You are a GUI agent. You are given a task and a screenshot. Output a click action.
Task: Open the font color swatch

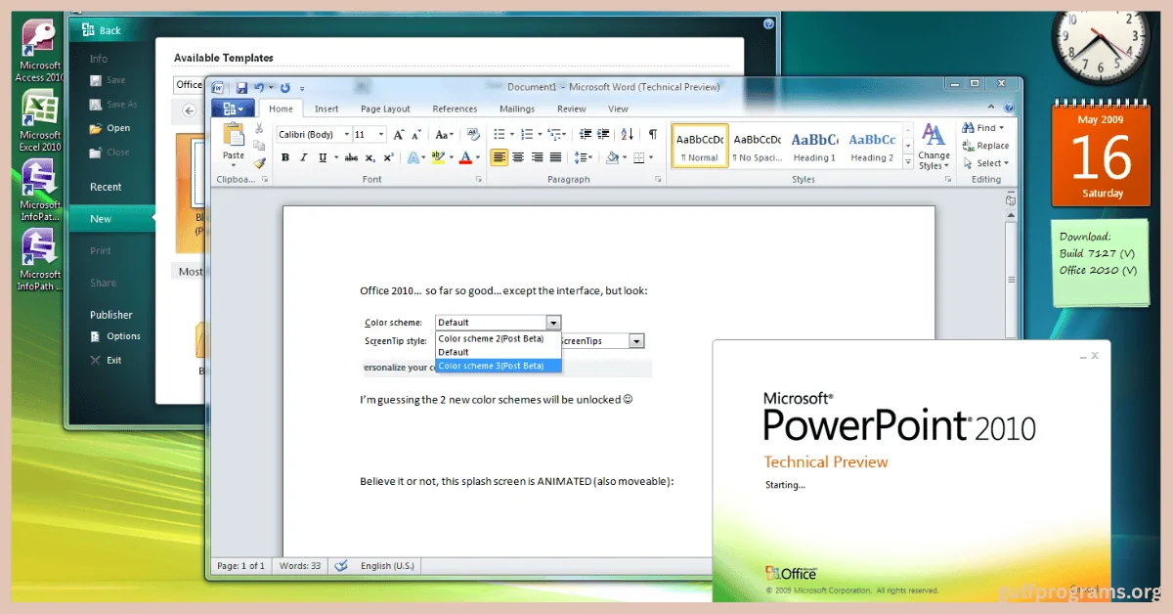coord(466,157)
